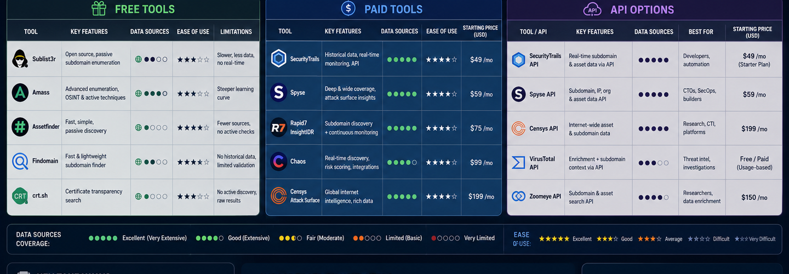Click the Chaos C logo
The image size is (789, 274).
click(x=279, y=162)
